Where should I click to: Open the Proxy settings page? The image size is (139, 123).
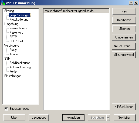13,50
